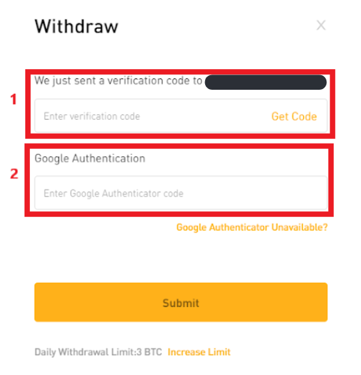Click the Withdraw dialog heading
361x375 pixels.
pos(77,27)
